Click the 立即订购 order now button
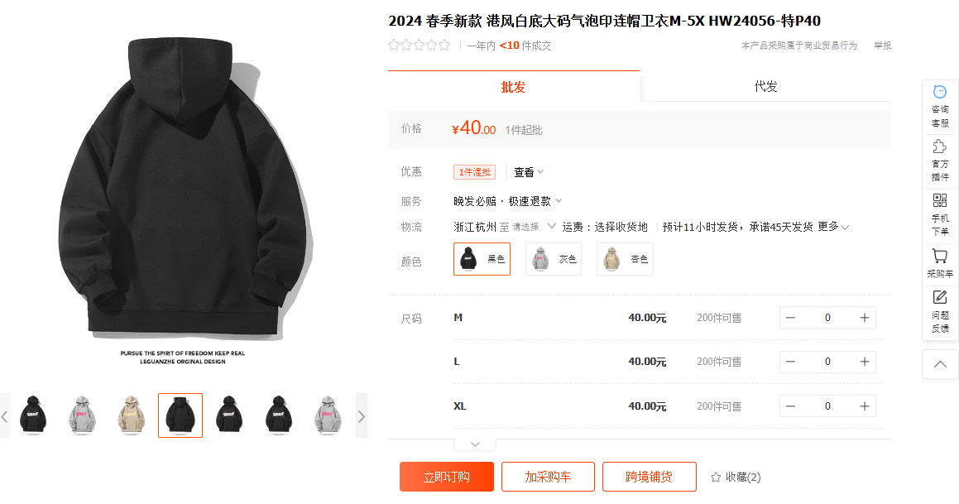This screenshot has width=959, height=504. pyautogui.click(x=447, y=477)
